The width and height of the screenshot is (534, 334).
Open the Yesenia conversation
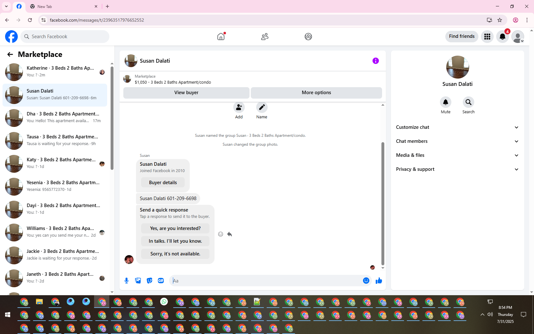click(55, 186)
